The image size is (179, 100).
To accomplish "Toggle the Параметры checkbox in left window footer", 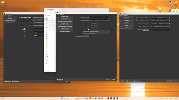I will pos(8,81).
